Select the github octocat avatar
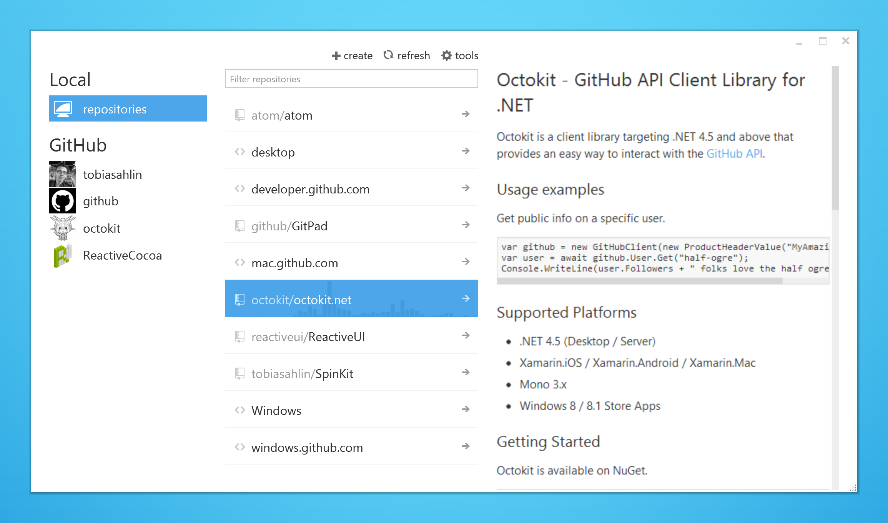The image size is (888, 523). click(63, 201)
